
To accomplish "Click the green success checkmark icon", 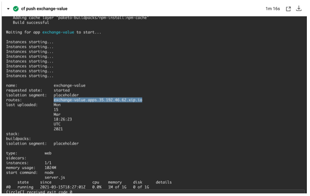I will tap(16, 9).
